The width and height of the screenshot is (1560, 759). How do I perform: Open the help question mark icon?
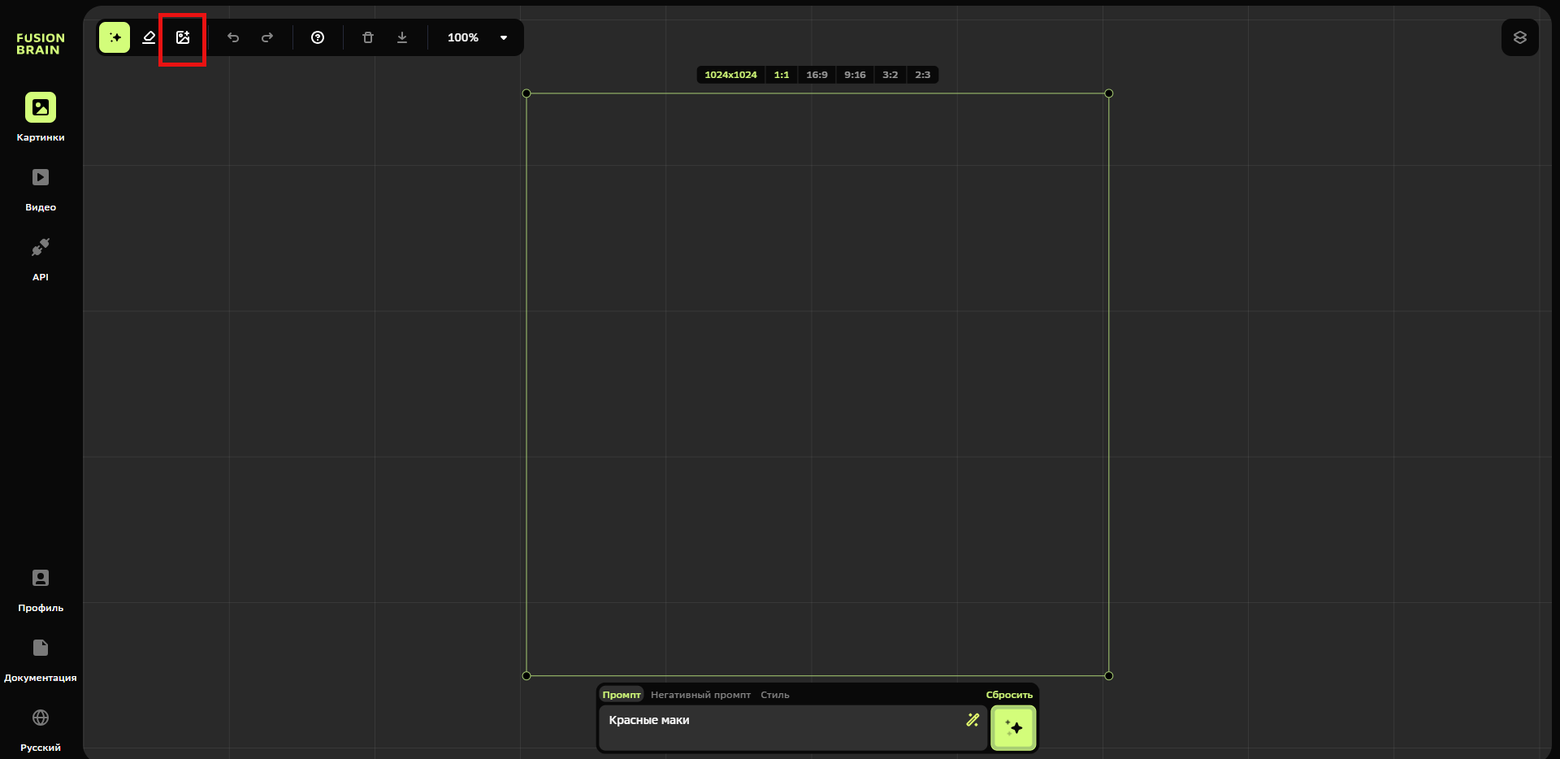tap(318, 37)
